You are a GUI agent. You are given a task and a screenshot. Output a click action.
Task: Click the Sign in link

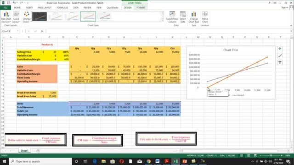tap(285, 7)
